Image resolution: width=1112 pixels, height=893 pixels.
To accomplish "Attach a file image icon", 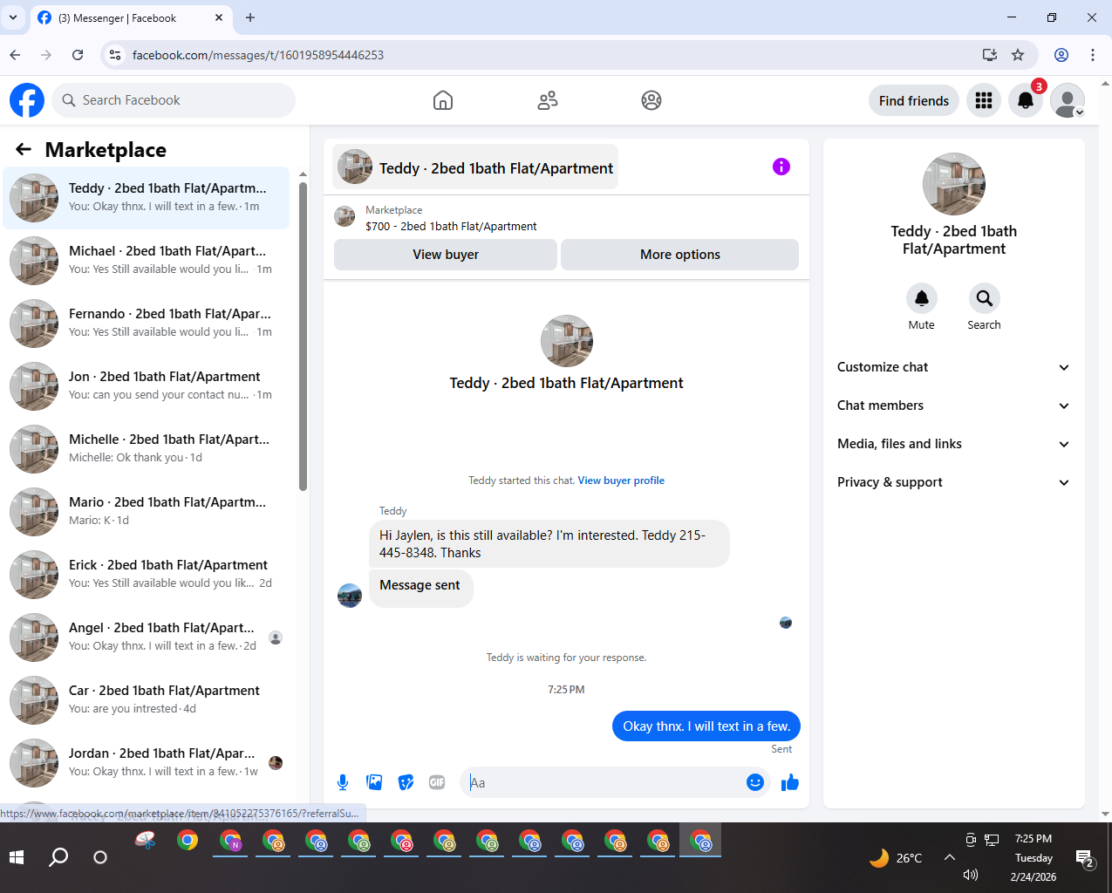I will (x=374, y=782).
